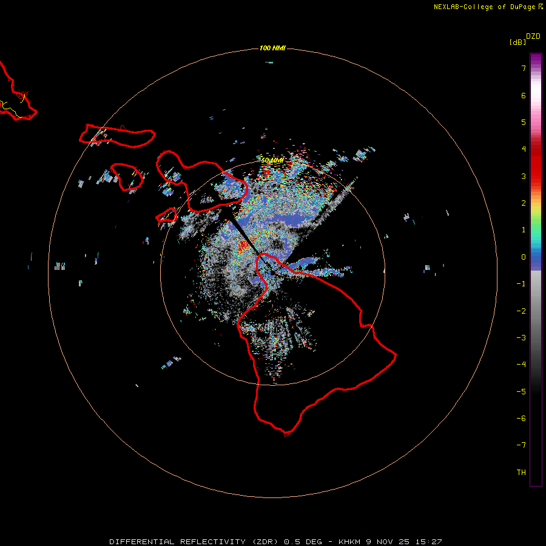The width and height of the screenshot is (546, 546).
Task: Click the 7 value on color scale
Action: click(524, 68)
